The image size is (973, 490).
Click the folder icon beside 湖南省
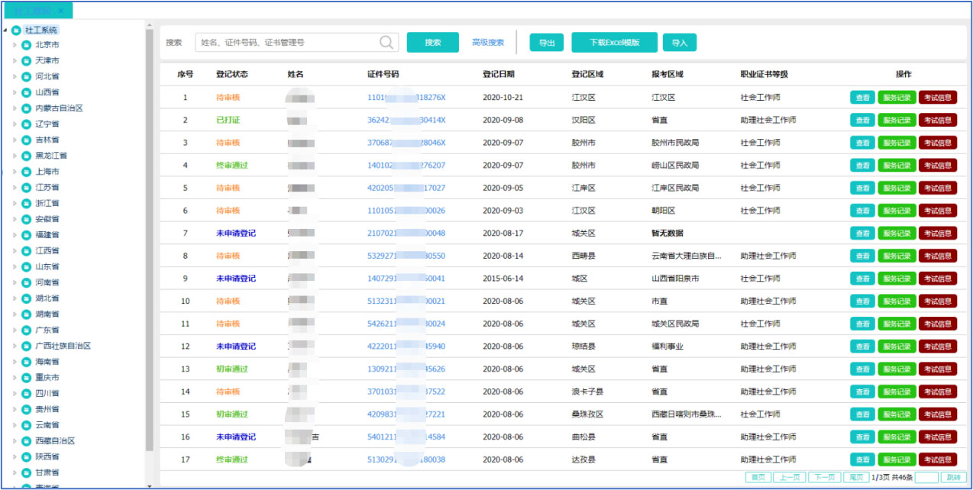27,314
